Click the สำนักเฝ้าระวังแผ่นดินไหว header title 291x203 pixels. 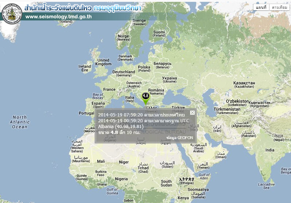[58, 8]
